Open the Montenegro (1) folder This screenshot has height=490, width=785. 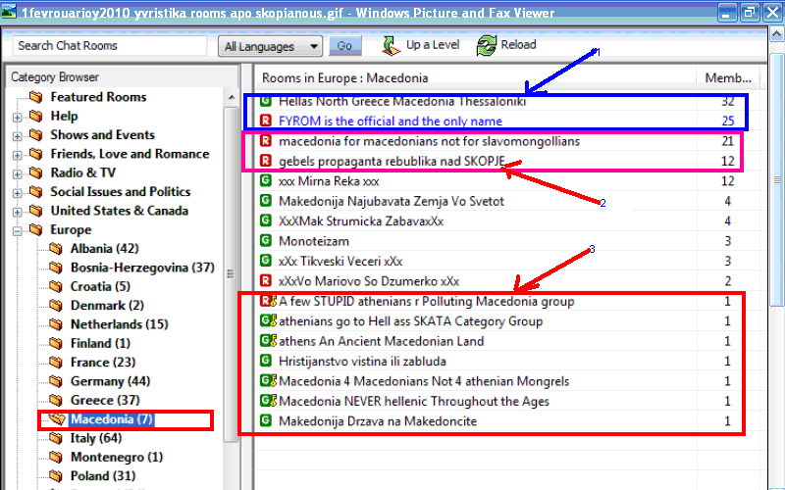pos(117,458)
